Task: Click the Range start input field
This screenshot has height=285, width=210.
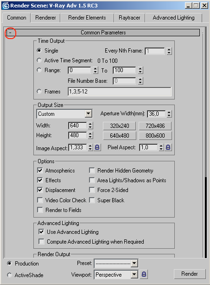Action: 80,70
